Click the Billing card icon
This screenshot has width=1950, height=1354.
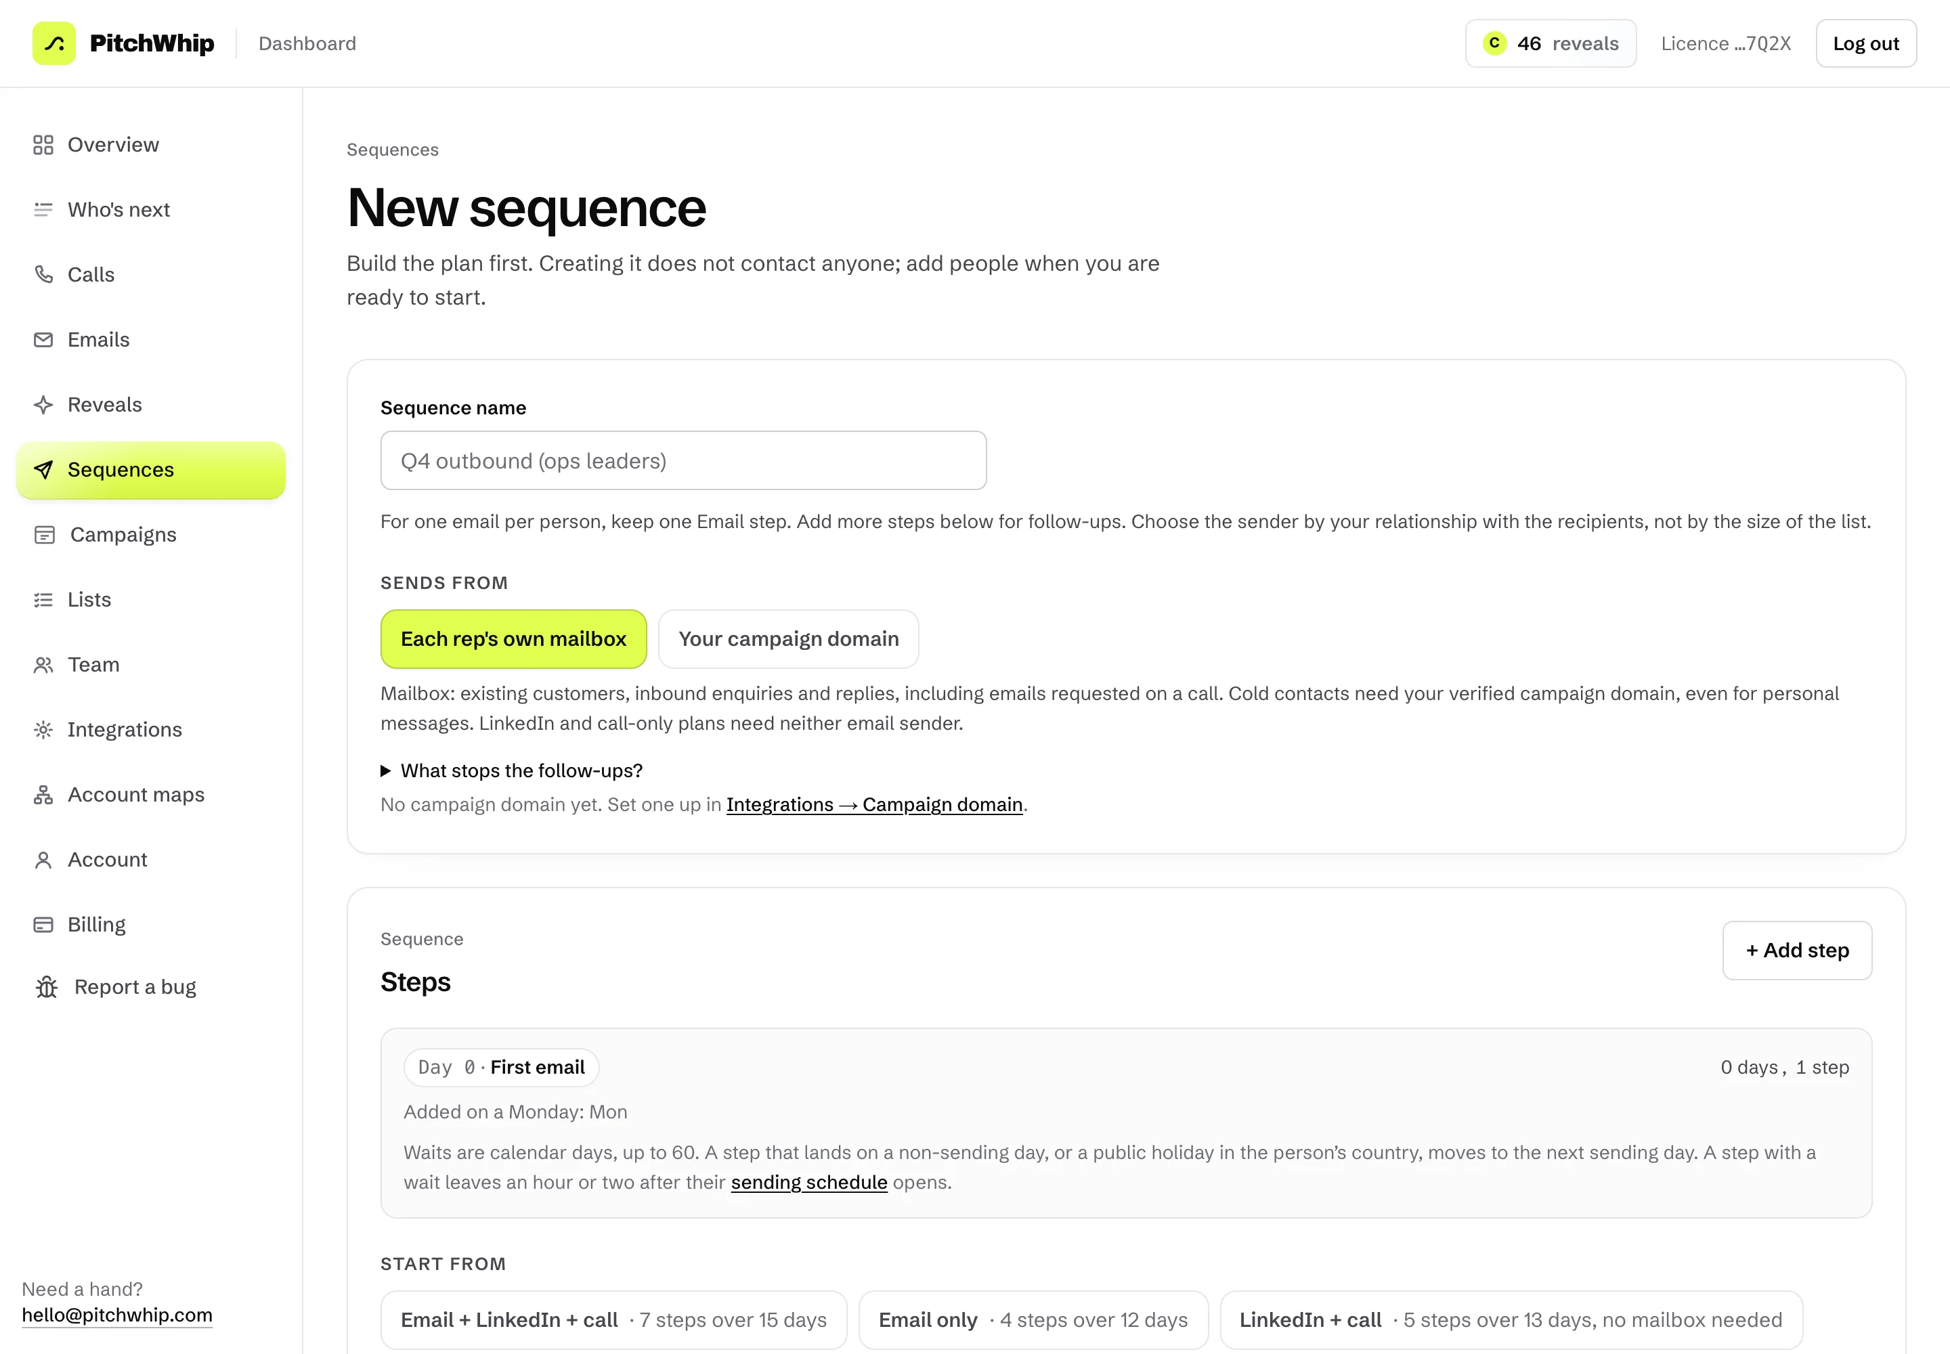tap(43, 925)
